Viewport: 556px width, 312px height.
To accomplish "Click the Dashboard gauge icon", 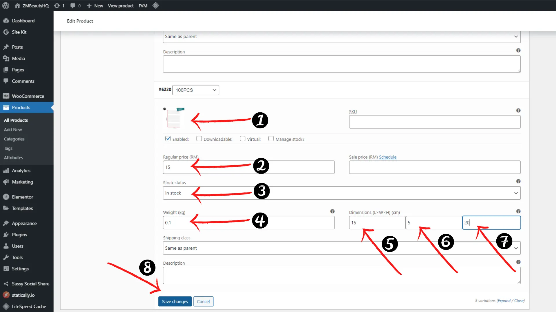I will (6, 21).
